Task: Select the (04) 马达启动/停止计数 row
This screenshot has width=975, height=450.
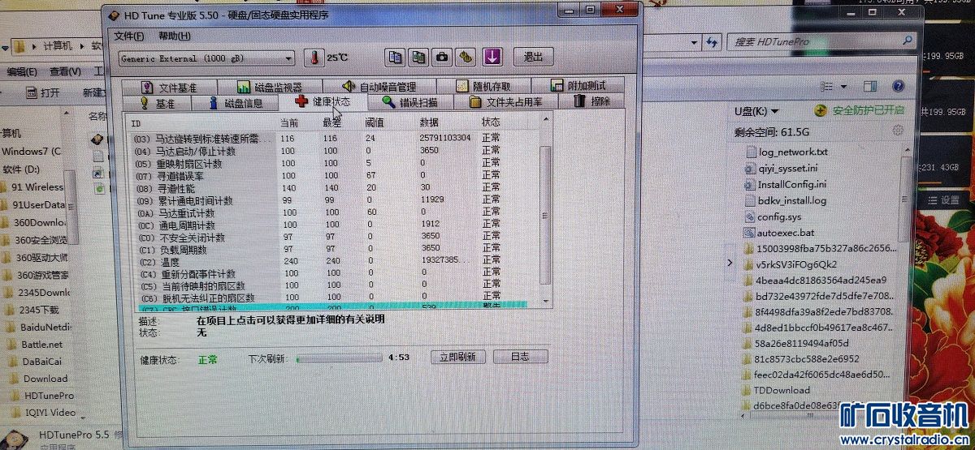Action: tap(330, 151)
